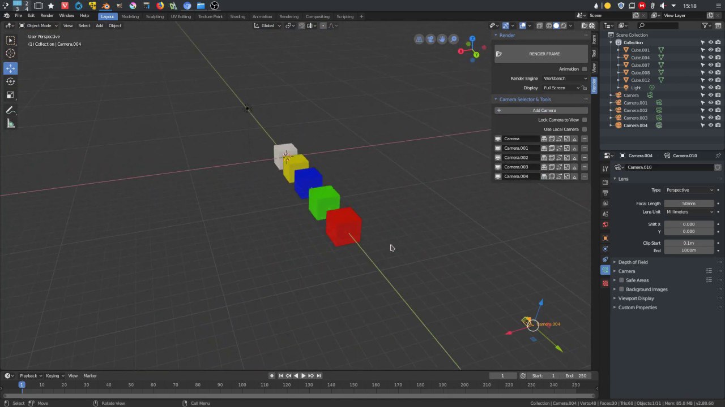Open the Object Constraints properties tab

coord(605,259)
